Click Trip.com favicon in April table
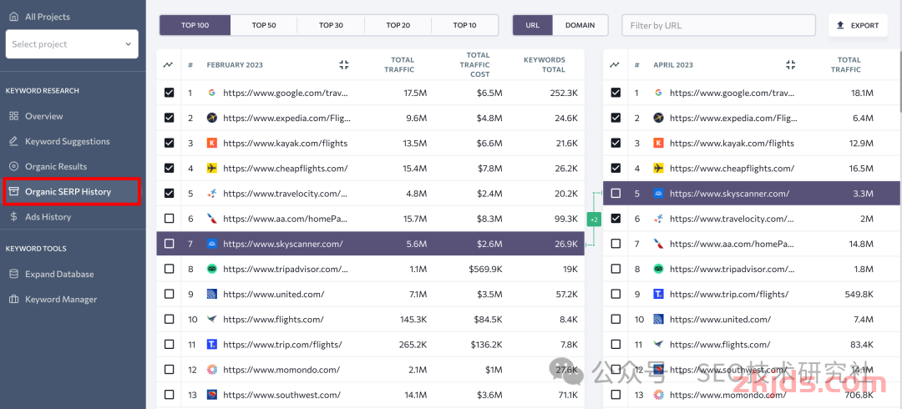This screenshot has width=902, height=409. pos(659,294)
